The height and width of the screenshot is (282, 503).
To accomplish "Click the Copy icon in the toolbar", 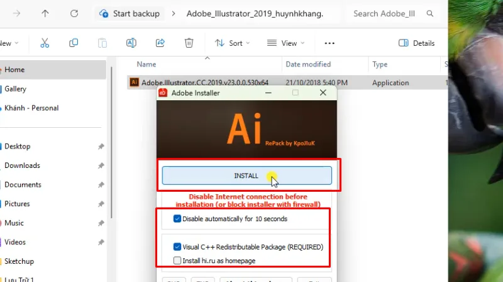I will tap(74, 43).
